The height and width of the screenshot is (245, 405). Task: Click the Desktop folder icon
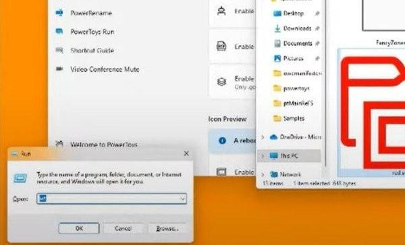[277, 13]
